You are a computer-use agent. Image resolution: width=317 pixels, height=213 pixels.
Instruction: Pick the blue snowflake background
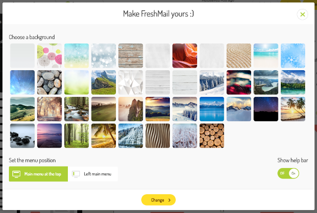coord(293,56)
